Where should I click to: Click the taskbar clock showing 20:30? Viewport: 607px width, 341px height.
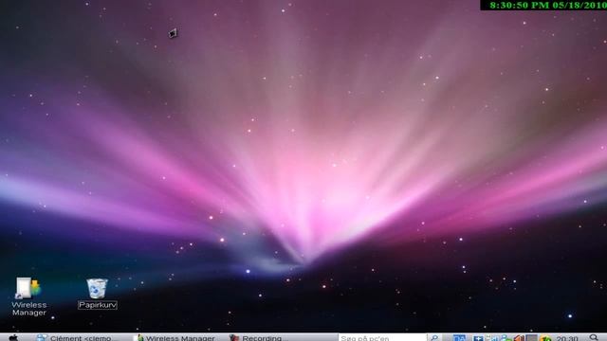[x=567, y=338]
